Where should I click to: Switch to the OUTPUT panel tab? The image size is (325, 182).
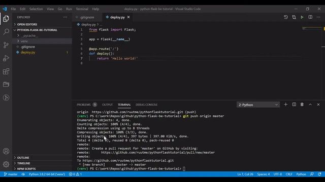click(x=107, y=105)
